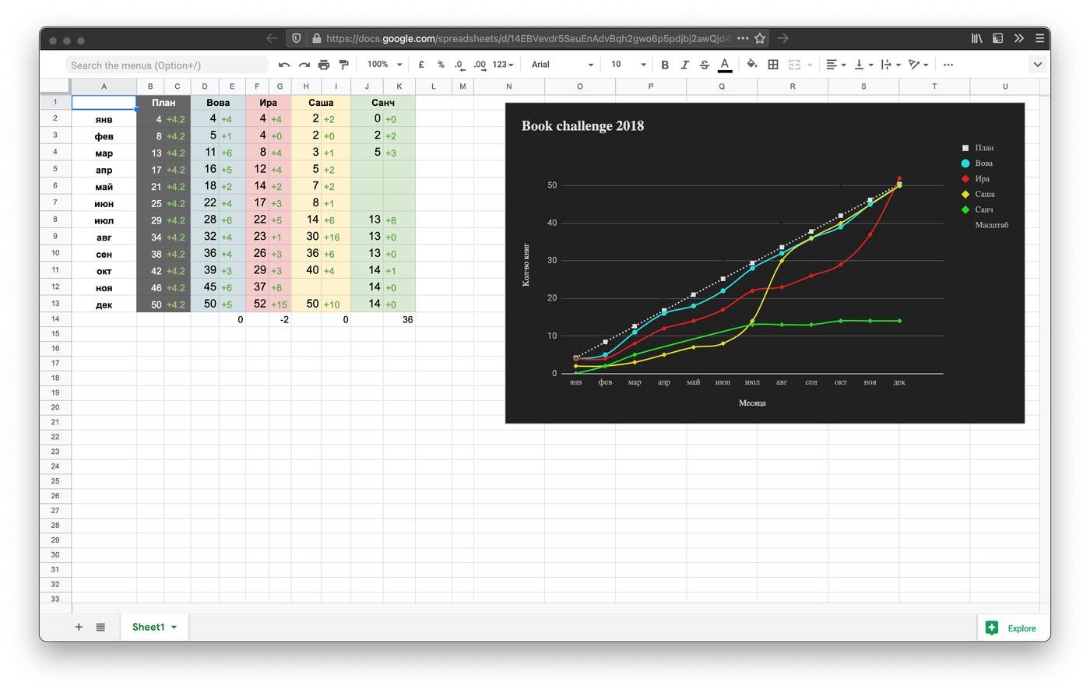
Task: Toggle strikethrough formatting
Action: click(705, 65)
